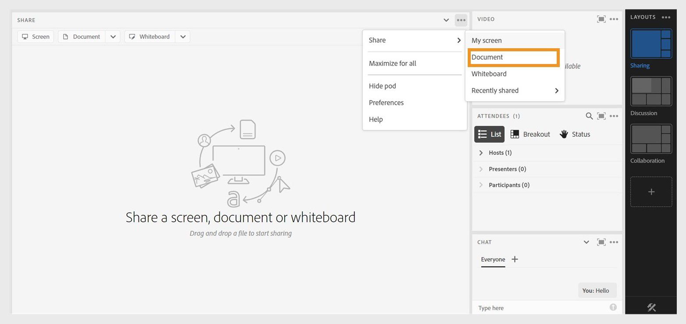Open the Chat pod options menu icon
This screenshot has height=324, width=686.
pos(614,242)
